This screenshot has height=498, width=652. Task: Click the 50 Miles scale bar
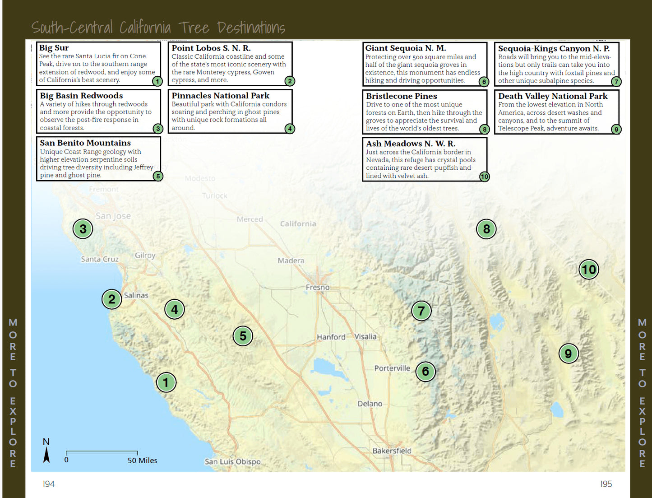click(102, 453)
